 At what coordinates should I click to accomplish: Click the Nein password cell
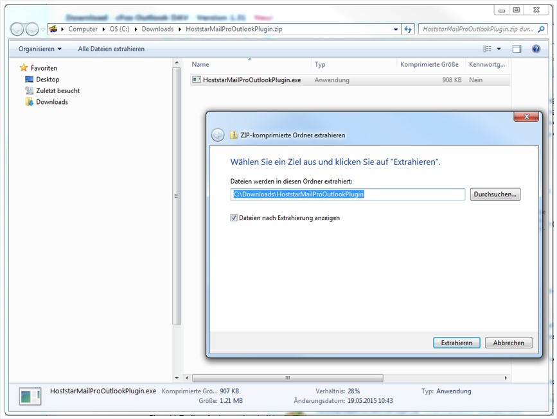click(x=475, y=80)
